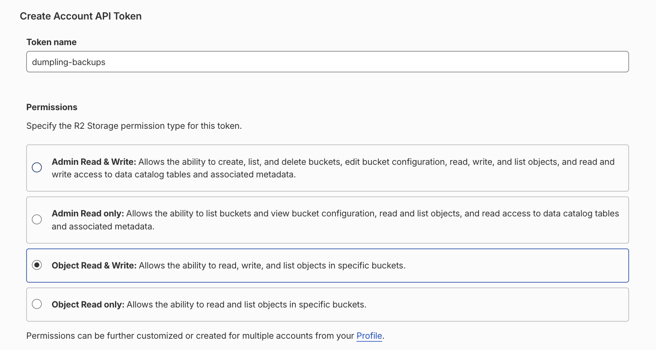Pick the Object Read only radio button
656x350 pixels.
click(x=37, y=304)
